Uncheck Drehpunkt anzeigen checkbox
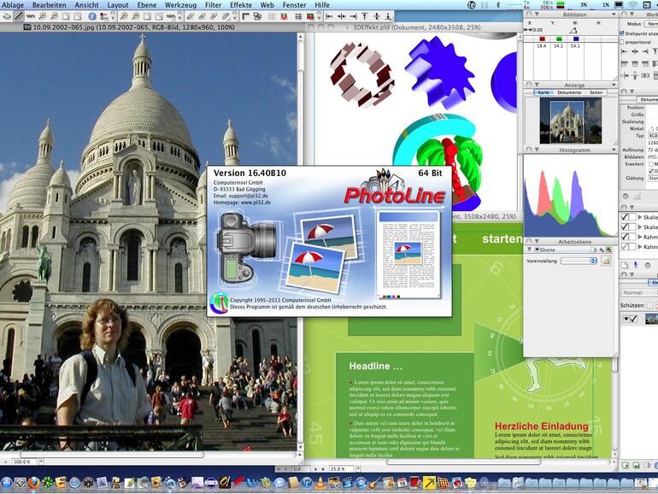The width and height of the screenshot is (658, 494). pyautogui.click(x=621, y=33)
